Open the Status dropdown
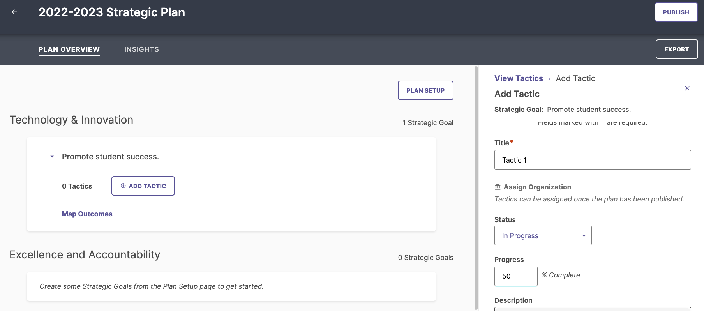This screenshot has height=311, width=704. pos(543,235)
